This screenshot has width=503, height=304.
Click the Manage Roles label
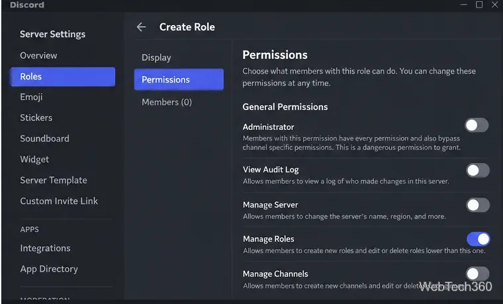(x=269, y=239)
